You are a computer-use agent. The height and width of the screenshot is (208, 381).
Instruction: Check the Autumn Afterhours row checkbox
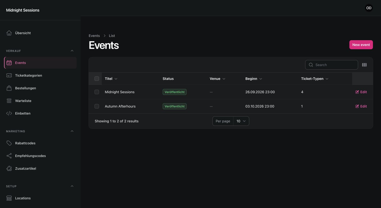[97, 106]
